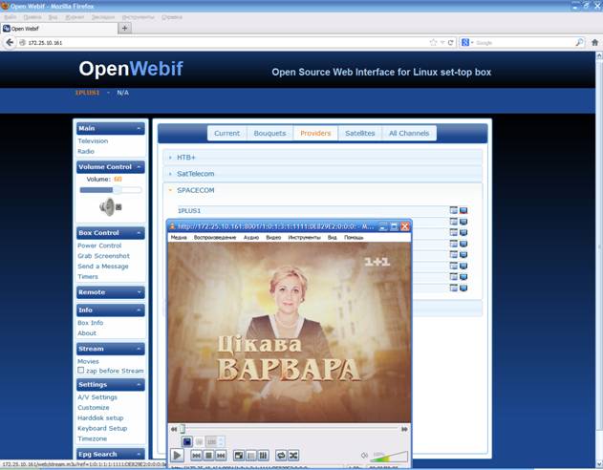Click the Open Webif browser tab
Image resolution: width=603 pixels, height=470 pixels.
[x=59, y=29]
